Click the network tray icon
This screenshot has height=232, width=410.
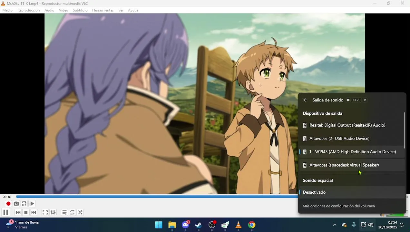click(x=363, y=225)
